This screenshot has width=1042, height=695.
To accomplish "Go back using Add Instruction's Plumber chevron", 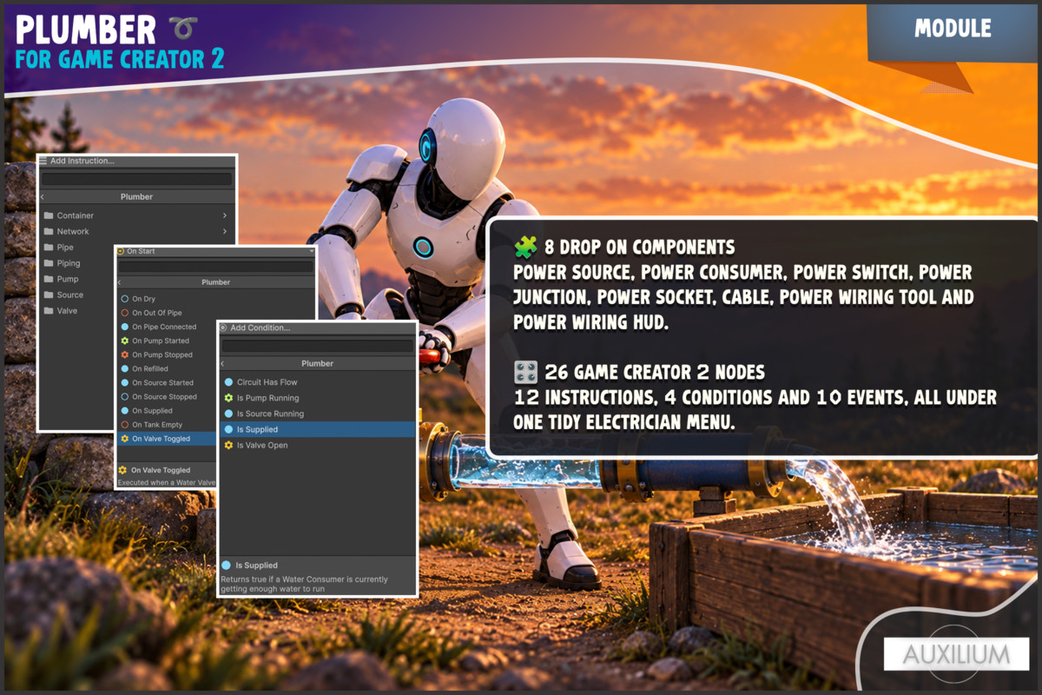I will pos(42,197).
